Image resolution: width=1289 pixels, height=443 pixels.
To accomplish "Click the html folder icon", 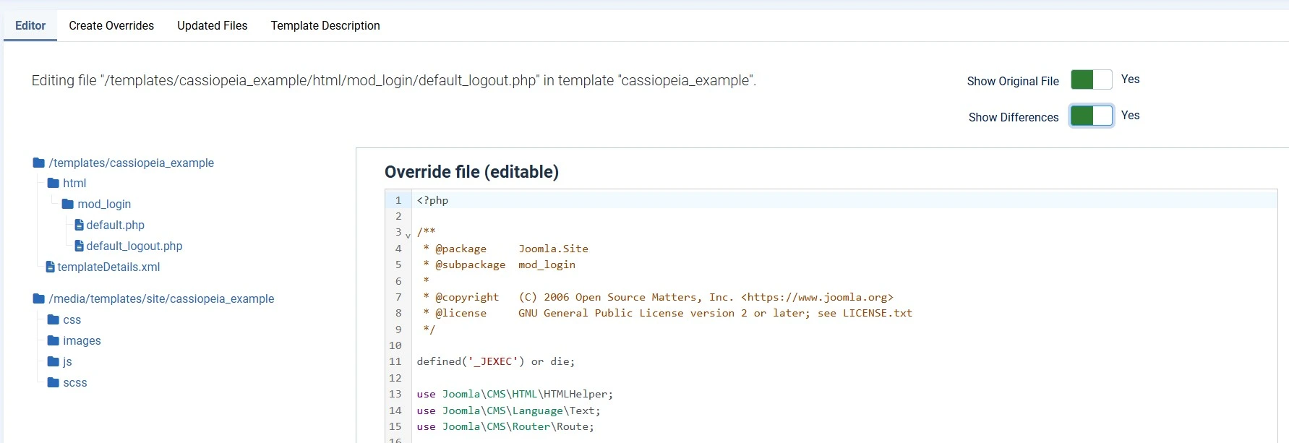I will tap(53, 183).
